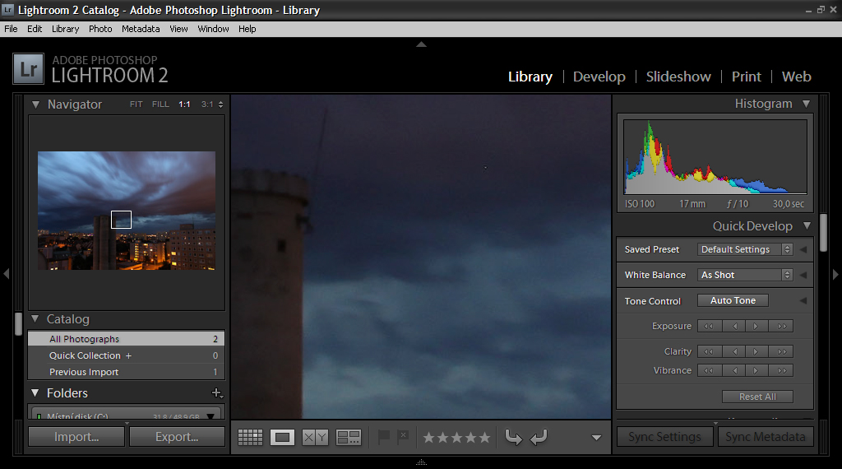Flag the photo as a pick
The image size is (842, 469).
tap(383, 437)
